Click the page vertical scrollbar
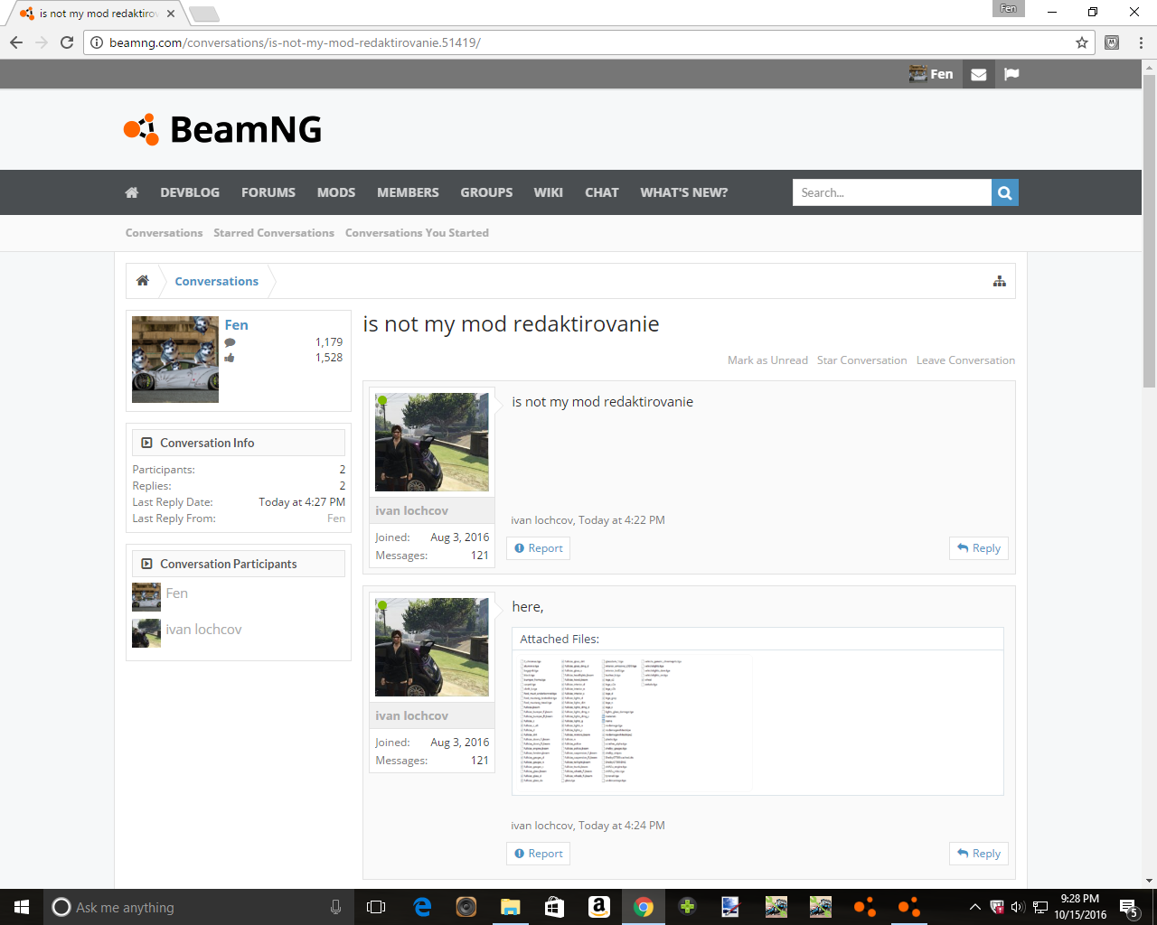 pyautogui.click(x=1149, y=231)
